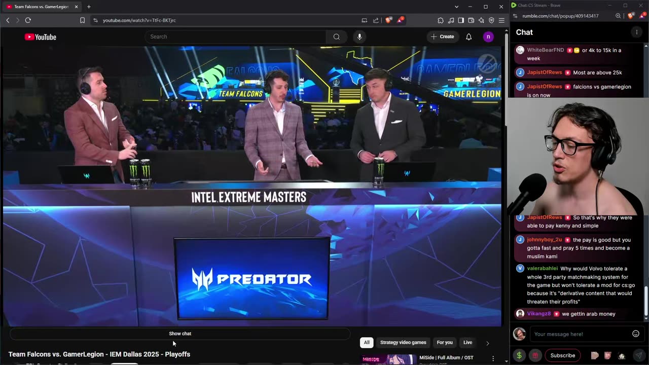The image size is (649, 365).
Task: Open the Brave Wallet icon
Action: pos(471,20)
